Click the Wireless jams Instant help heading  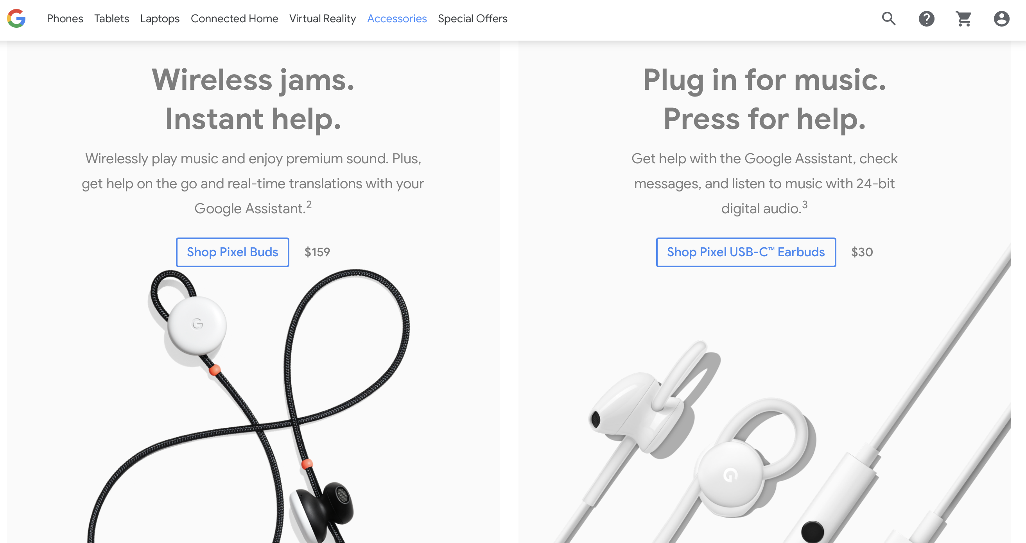click(x=253, y=99)
